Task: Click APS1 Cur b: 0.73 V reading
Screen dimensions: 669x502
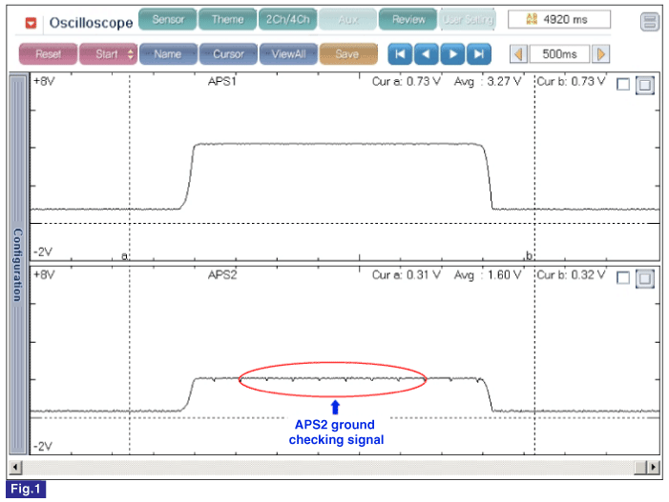Action: [571, 81]
